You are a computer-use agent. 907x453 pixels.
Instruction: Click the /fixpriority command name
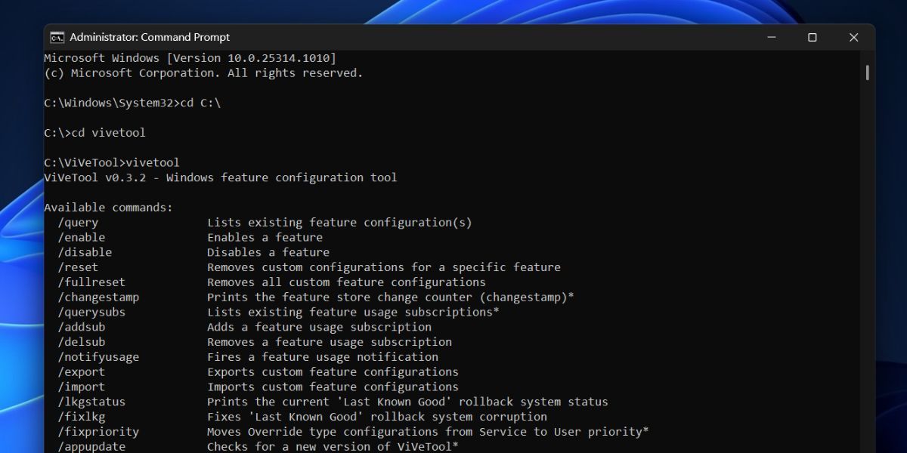point(98,432)
